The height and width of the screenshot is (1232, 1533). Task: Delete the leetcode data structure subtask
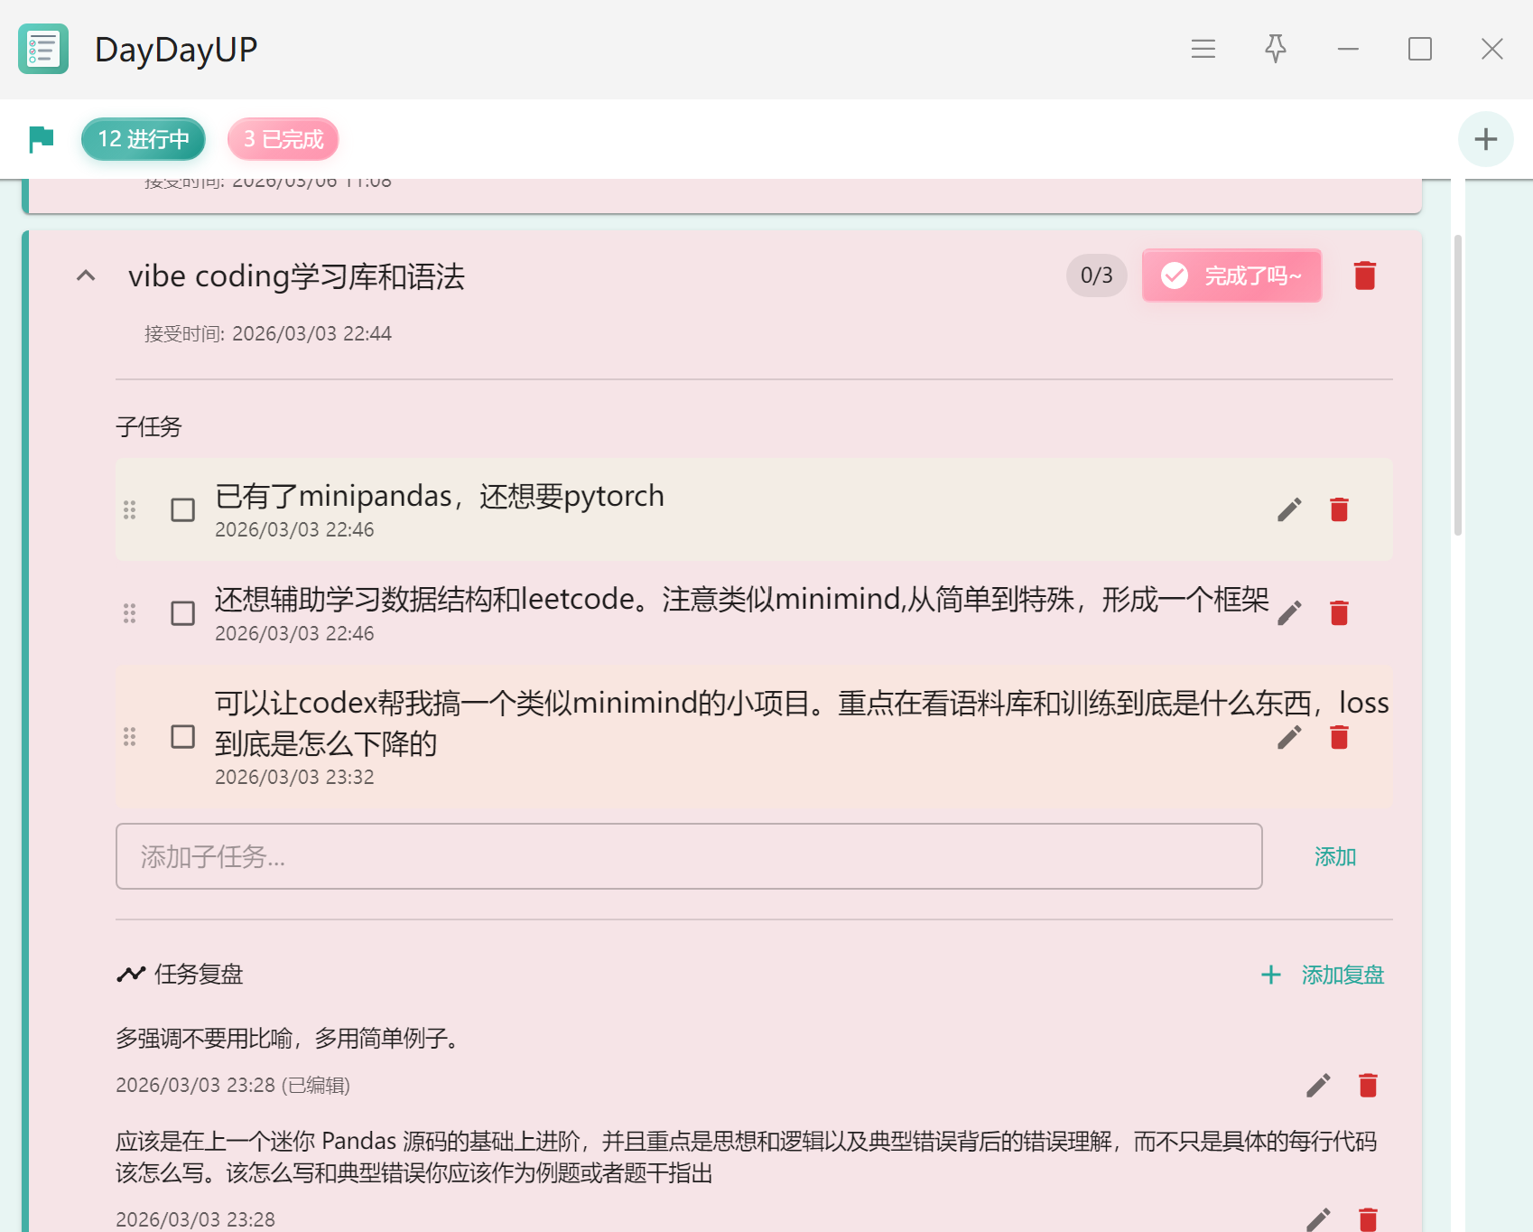pyautogui.click(x=1339, y=613)
